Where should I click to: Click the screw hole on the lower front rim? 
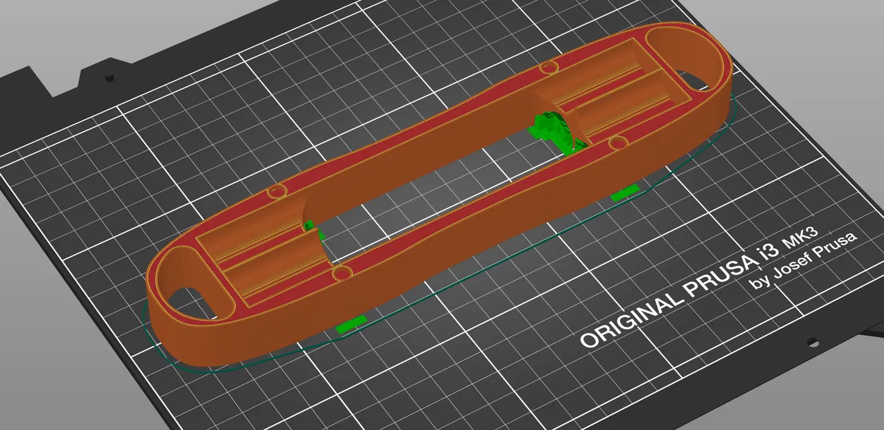point(342,274)
